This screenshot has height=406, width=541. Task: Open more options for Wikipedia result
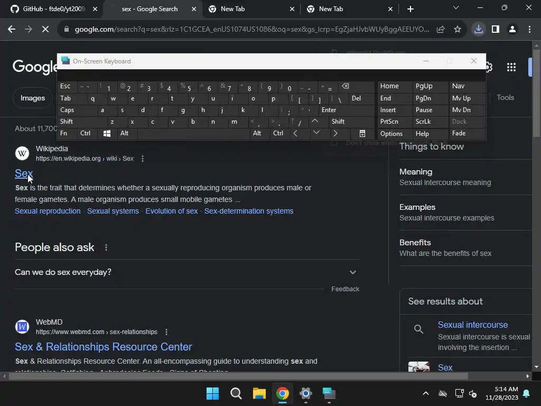tap(143, 159)
